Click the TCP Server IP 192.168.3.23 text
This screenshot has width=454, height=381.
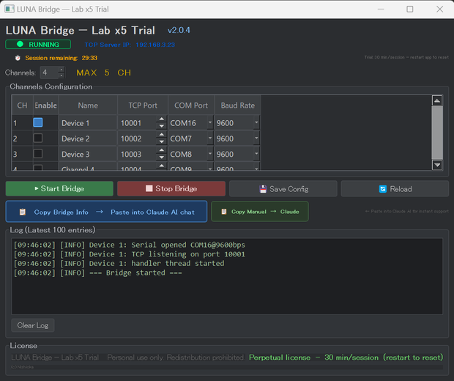130,45
